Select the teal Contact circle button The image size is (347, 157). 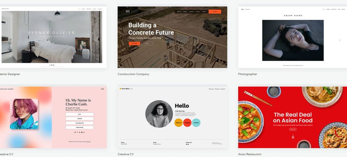coord(196,122)
